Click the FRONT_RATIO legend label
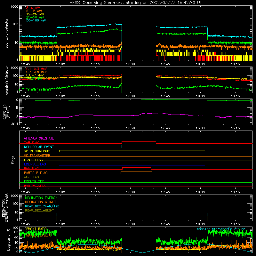 coord(36,229)
